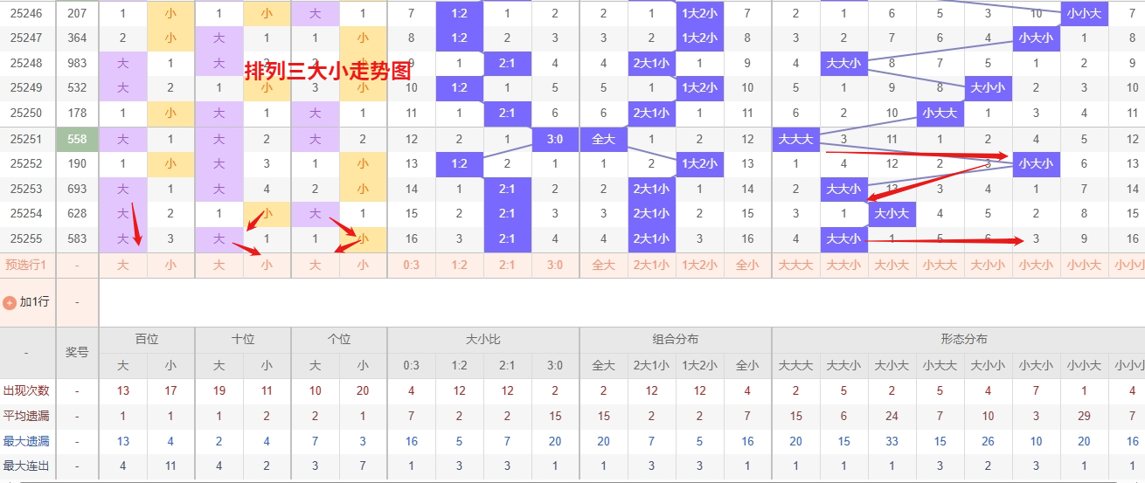The height and width of the screenshot is (483, 1145).
Task: Click the 出现次数 statistics row label
Action: 26,390
